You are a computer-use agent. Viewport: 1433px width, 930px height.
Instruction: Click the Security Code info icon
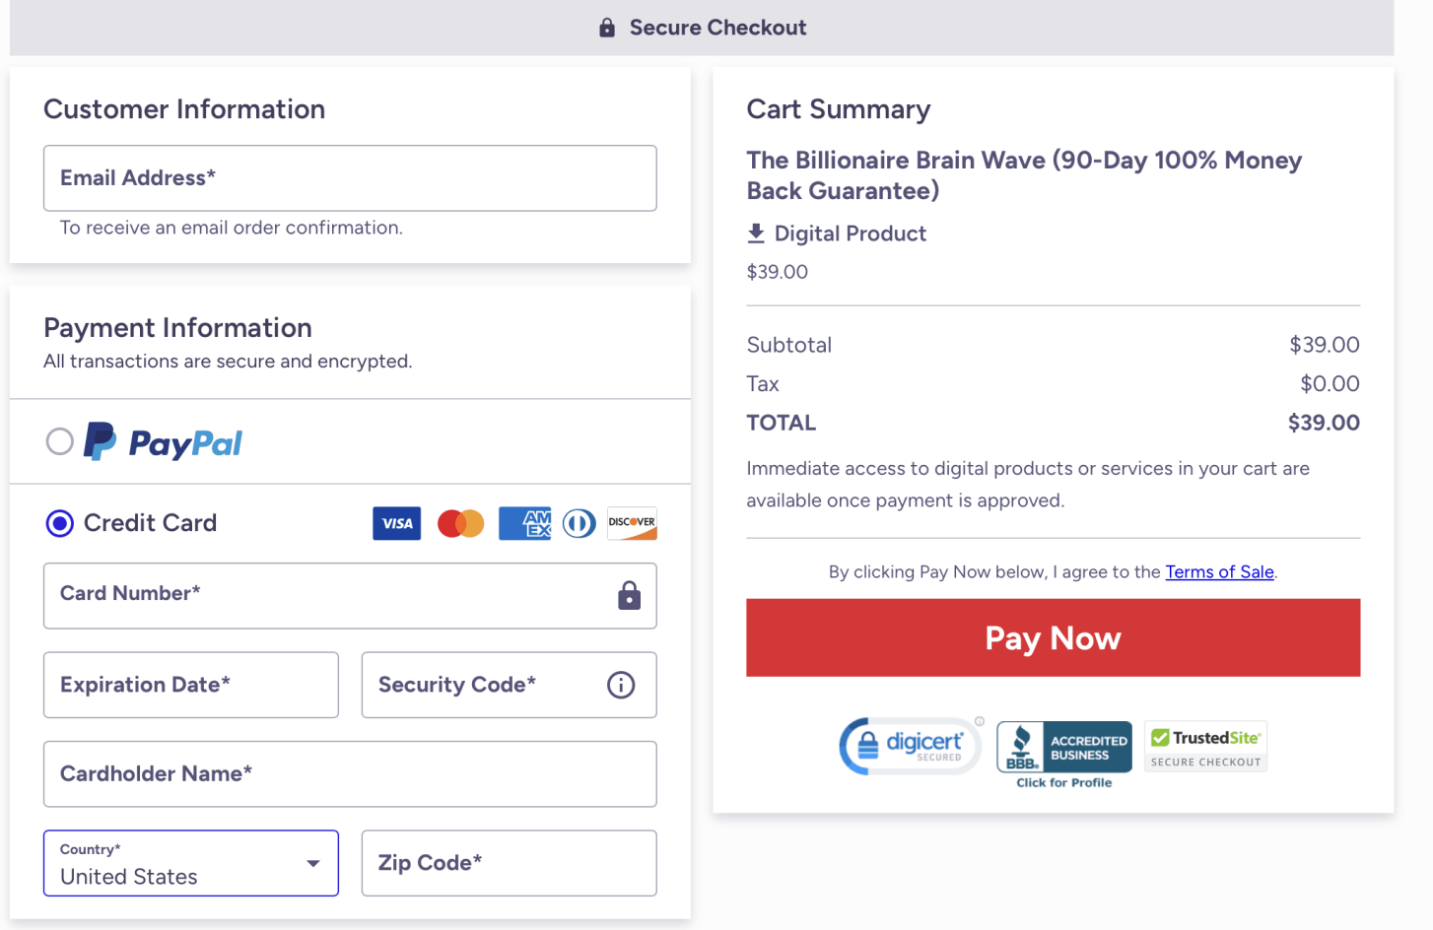pos(621,685)
